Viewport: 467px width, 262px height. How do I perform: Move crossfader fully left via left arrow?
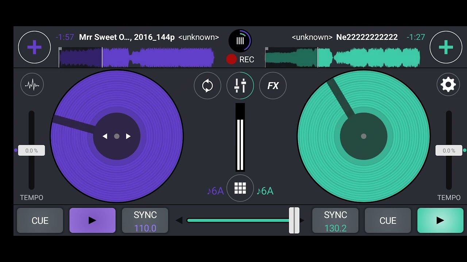(179, 220)
